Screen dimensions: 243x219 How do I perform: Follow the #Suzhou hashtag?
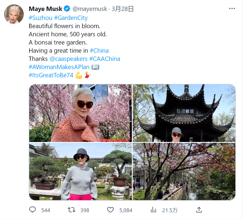point(40,18)
